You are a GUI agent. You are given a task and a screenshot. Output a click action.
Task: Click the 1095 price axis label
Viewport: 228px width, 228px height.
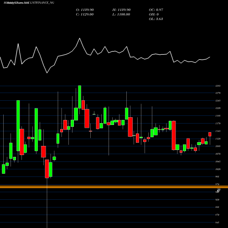tap(218, 146)
